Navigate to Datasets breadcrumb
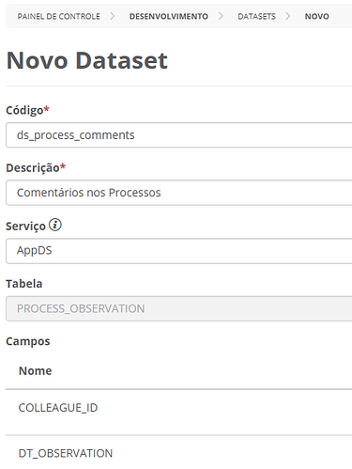Viewport: 352px width, 469px height. (256, 16)
